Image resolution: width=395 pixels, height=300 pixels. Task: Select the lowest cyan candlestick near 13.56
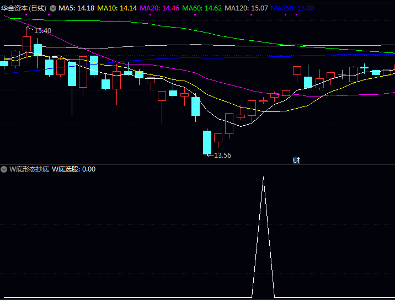tap(207, 142)
